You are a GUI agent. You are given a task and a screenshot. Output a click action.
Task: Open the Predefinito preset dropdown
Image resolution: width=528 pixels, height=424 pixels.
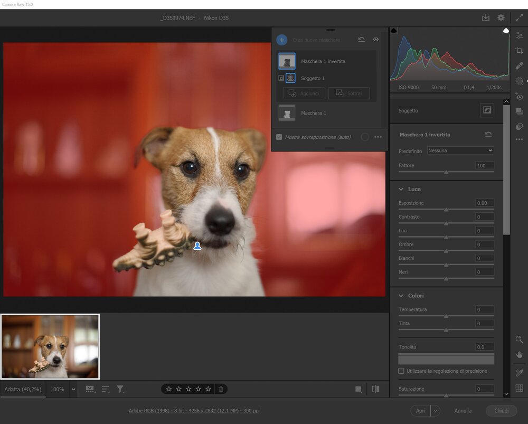pos(460,150)
